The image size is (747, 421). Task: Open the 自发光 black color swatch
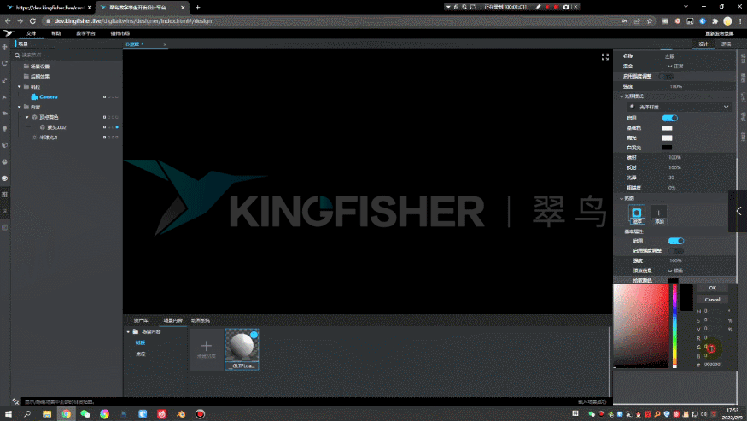pos(667,148)
